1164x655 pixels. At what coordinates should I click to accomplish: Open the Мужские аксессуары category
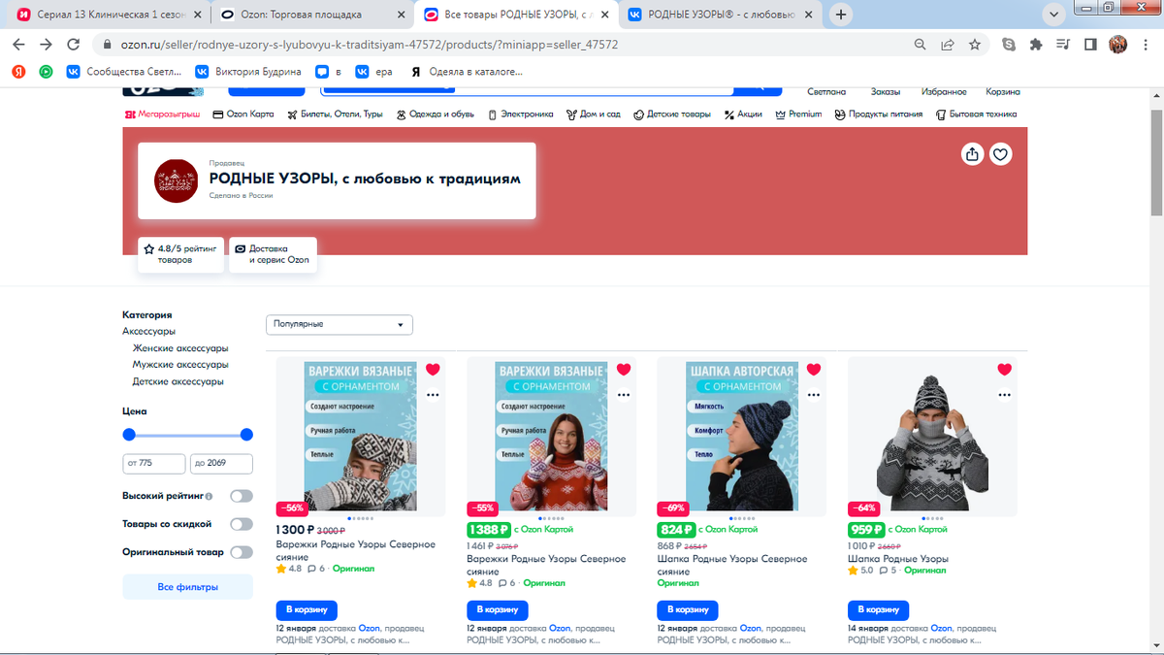(x=180, y=365)
